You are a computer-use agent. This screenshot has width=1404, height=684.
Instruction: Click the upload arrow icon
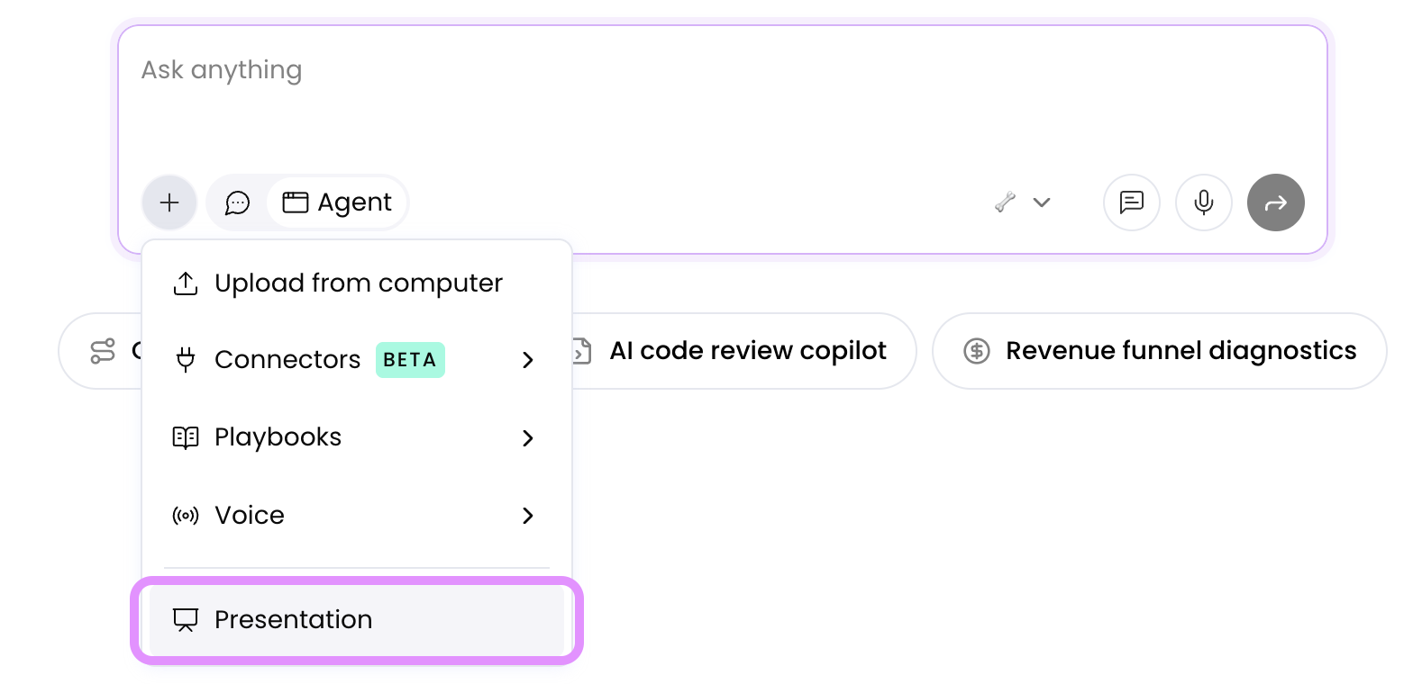click(185, 283)
